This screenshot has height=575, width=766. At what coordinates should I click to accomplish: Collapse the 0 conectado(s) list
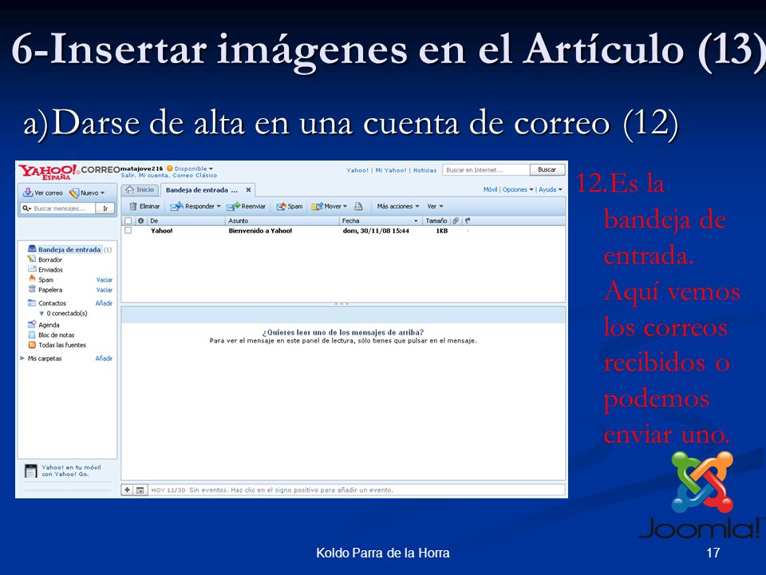tap(41, 313)
